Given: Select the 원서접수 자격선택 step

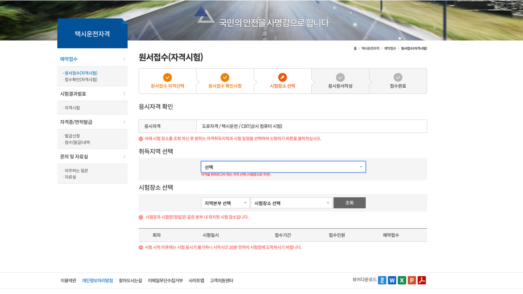Looking at the screenshot, I should point(167,81).
